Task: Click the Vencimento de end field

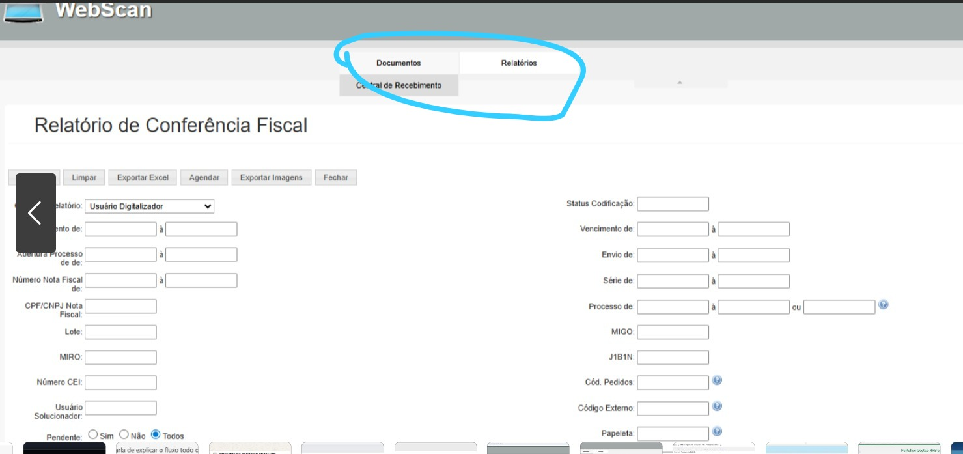Action: [753, 229]
